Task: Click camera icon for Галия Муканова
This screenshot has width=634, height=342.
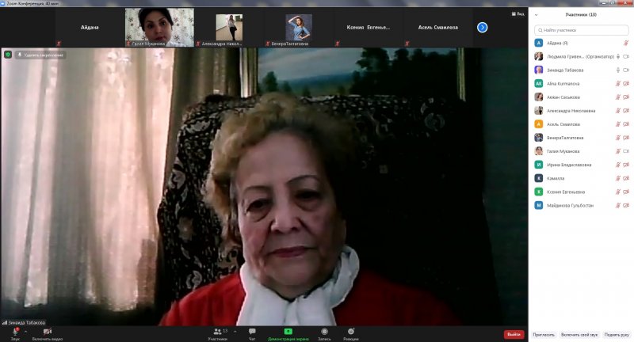Action: click(x=626, y=151)
